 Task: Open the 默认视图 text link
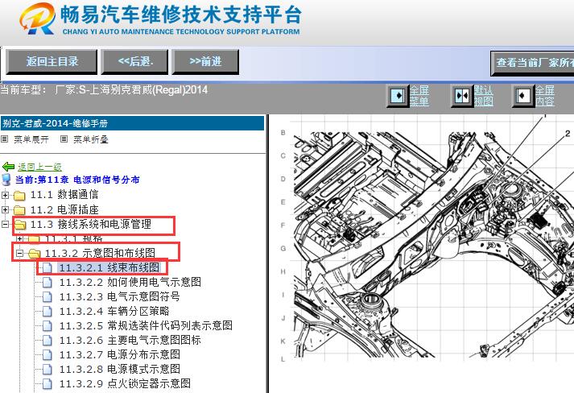click(484, 96)
